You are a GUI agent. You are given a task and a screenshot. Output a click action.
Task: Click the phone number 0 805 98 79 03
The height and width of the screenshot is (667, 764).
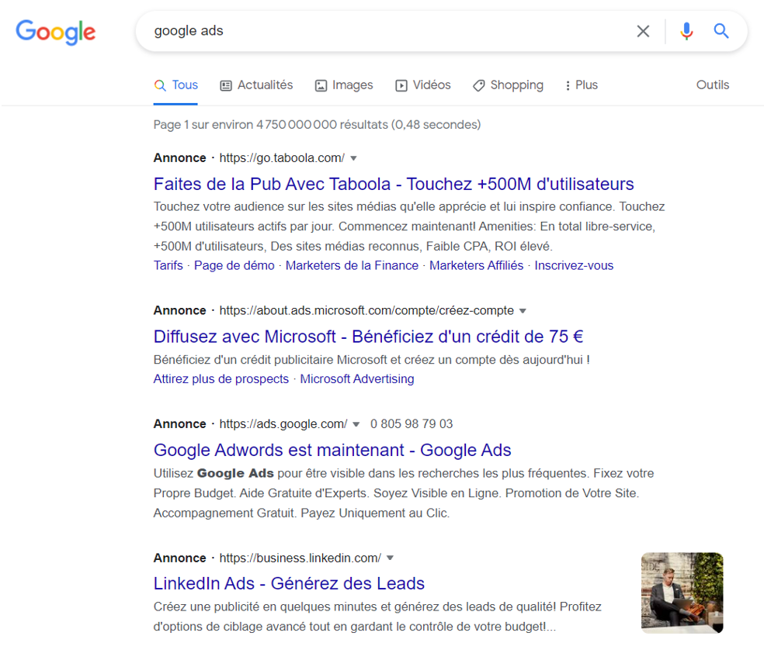coord(412,424)
